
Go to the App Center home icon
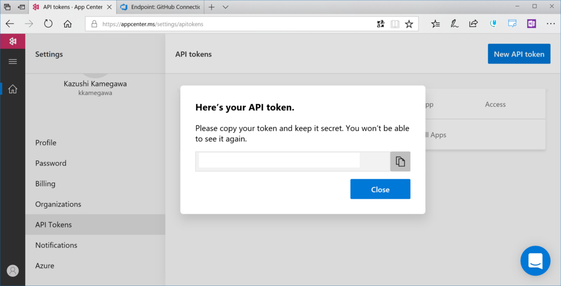click(13, 89)
